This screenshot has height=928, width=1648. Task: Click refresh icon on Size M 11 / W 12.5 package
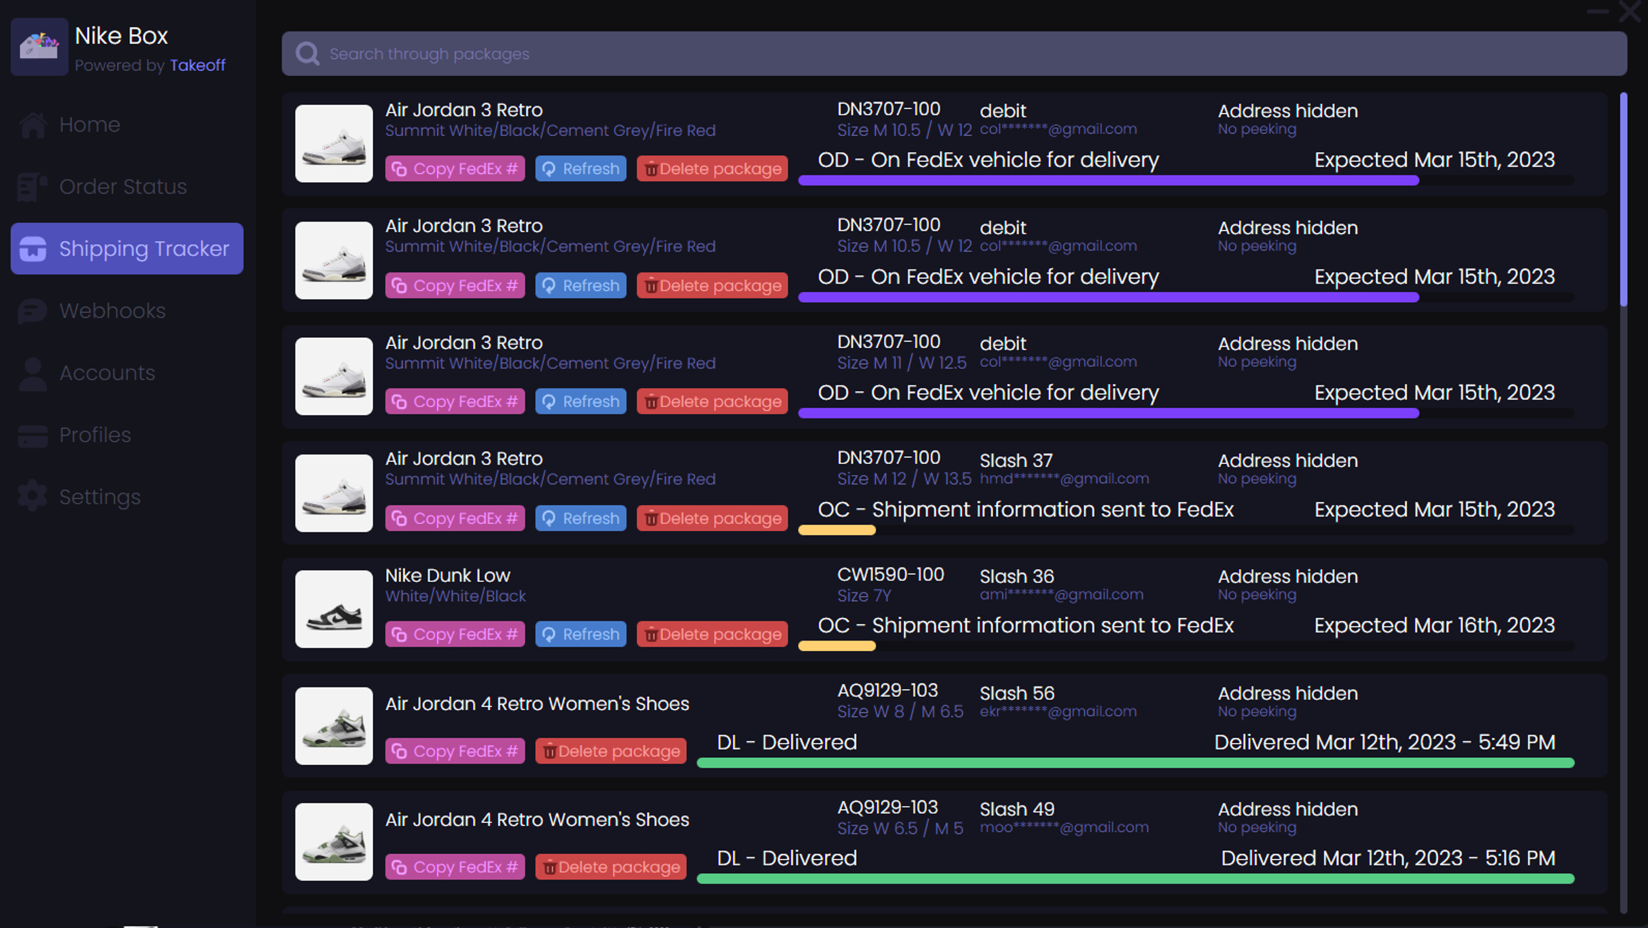coord(549,402)
